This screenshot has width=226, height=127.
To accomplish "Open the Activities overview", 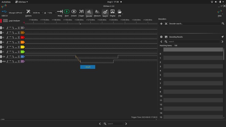I will tap(6, 2).
